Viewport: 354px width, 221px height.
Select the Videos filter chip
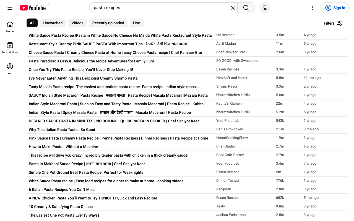(x=77, y=23)
